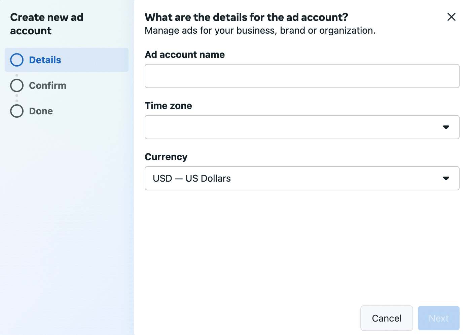
Task: Click into the Ad account name field
Action: coord(302,76)
